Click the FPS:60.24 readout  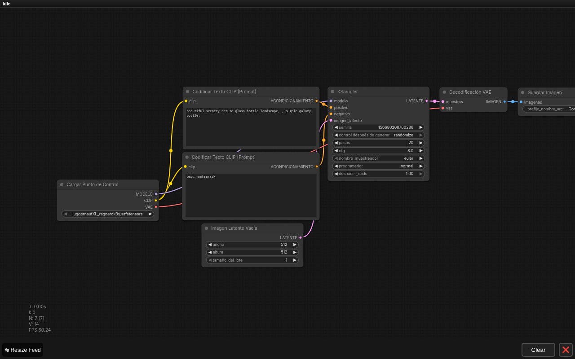tap(40, 330)
